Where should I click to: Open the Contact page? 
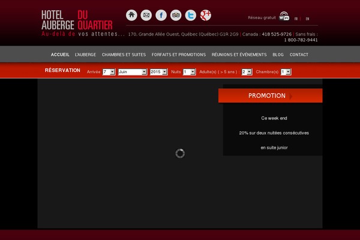[299, 55]
